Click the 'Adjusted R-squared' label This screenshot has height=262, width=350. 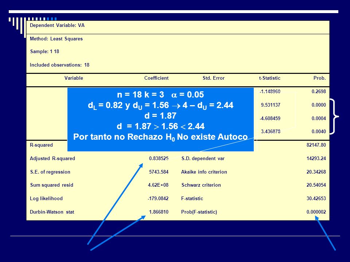click(x=52, y=158)
